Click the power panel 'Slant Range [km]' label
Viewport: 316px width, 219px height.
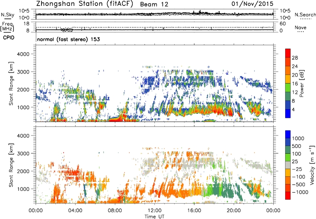(x=11, y=83)
